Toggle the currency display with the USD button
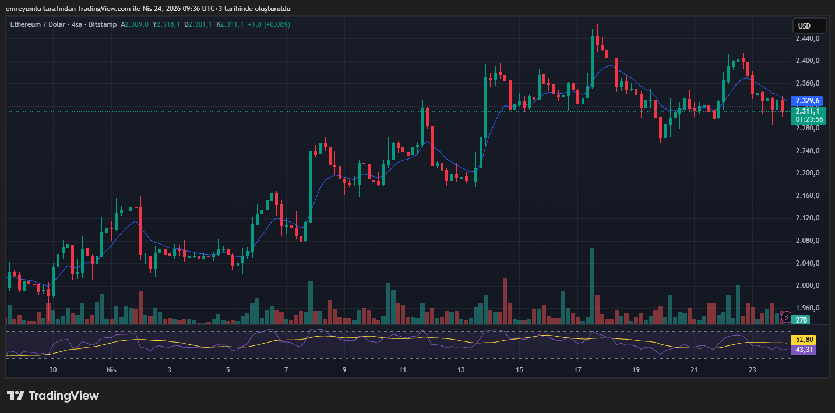 pyautogui.click(x=809, y=26)
